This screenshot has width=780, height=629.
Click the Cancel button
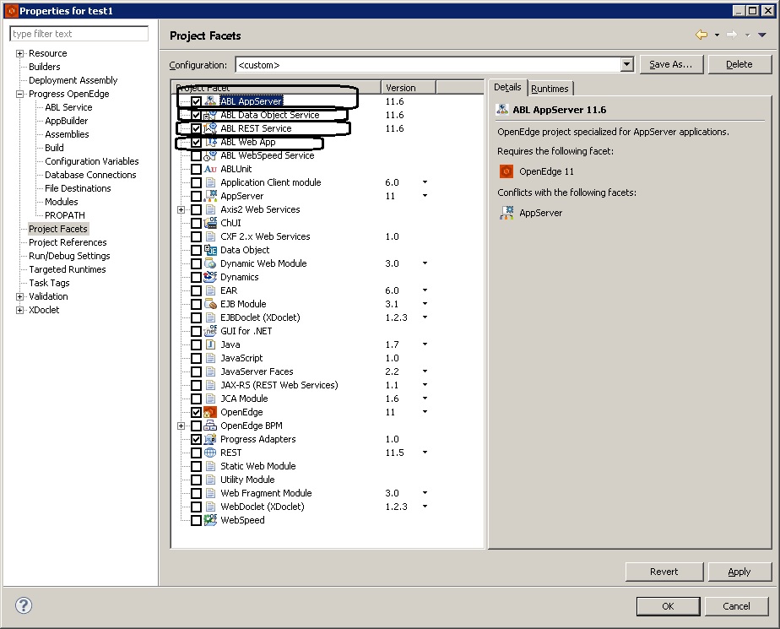(737, 606)
